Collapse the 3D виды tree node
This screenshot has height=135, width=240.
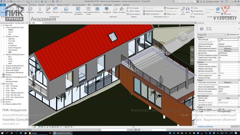[4, 36]
